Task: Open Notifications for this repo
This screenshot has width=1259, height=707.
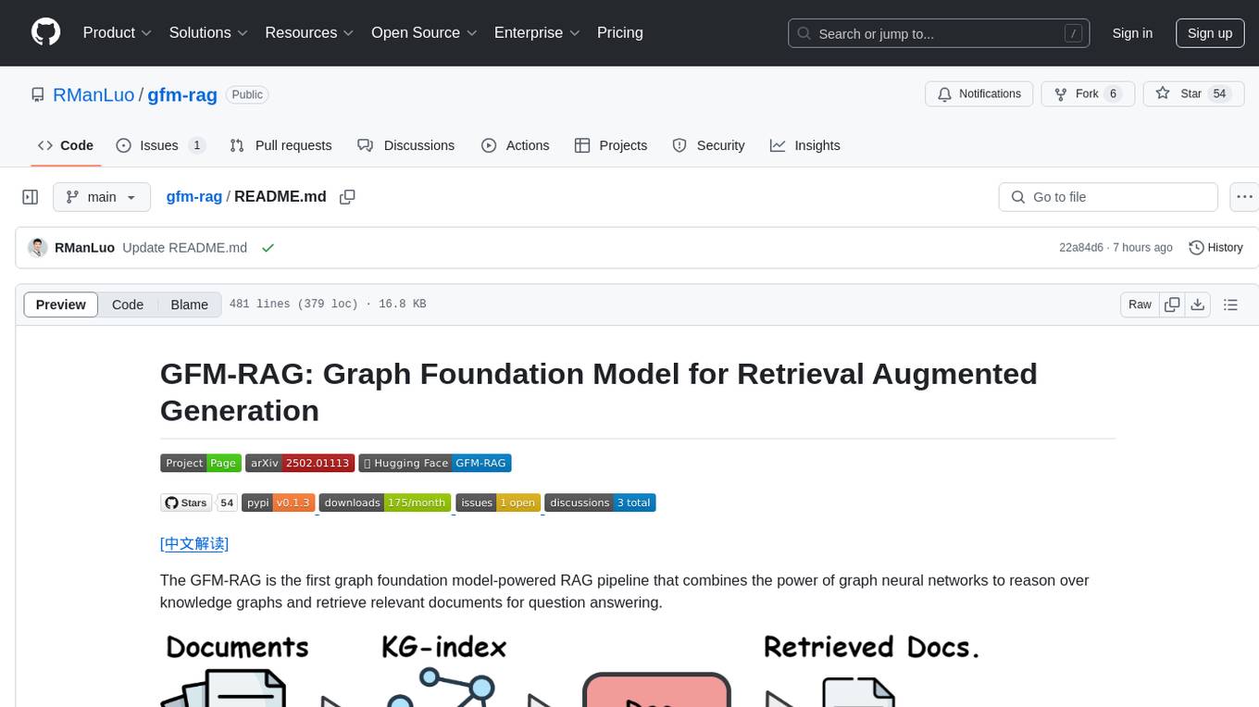Action: tap(979, 93)
